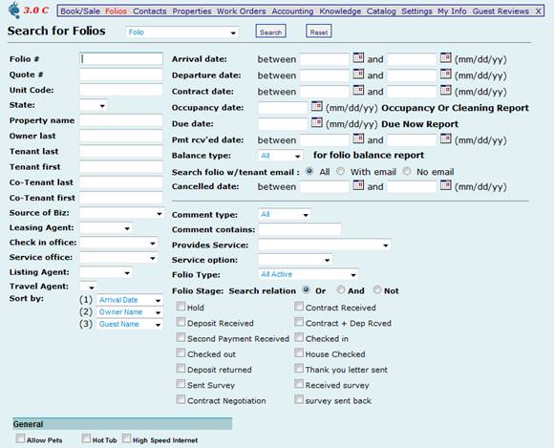Expand the State dropdown

pos(94,105)
